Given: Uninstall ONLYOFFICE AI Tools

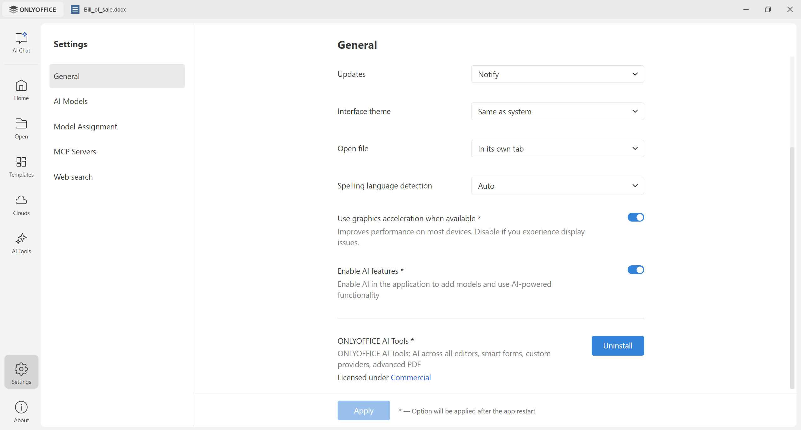Looking at the screenshot, I should pyautogui.click(x=618, y=346).
